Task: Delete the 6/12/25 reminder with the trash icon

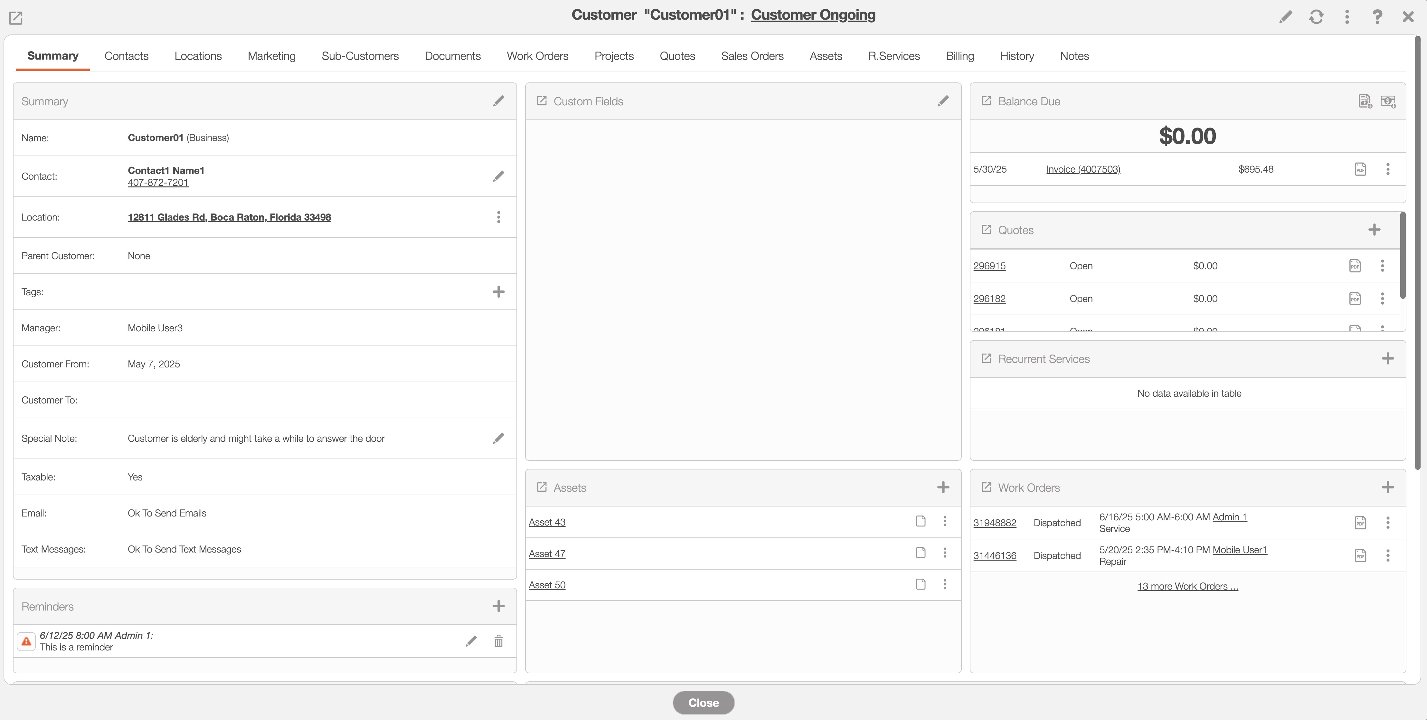Action: 498,641
